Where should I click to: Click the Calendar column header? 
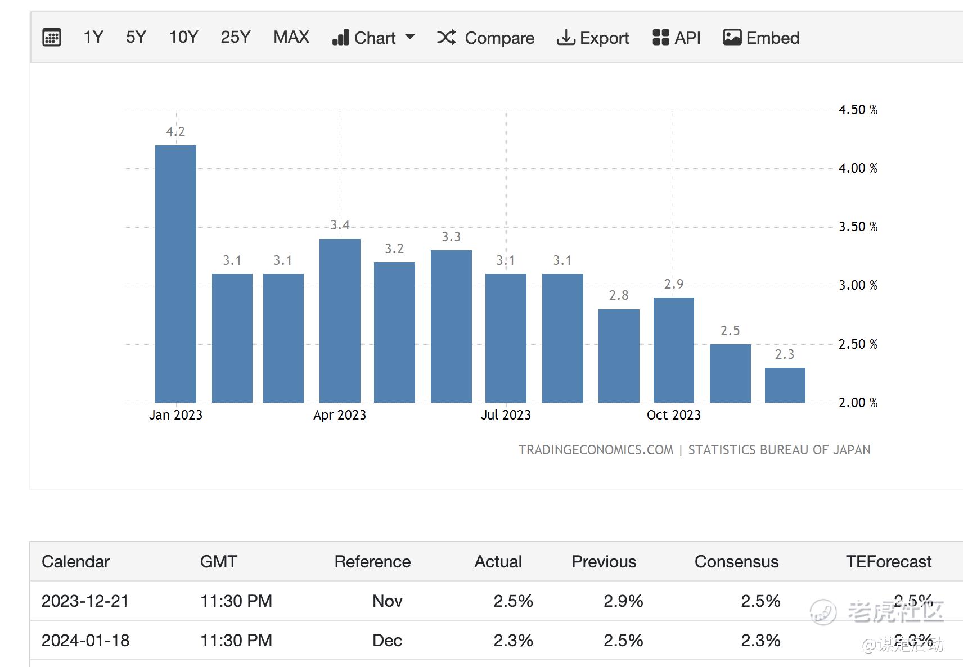(75, 561)
